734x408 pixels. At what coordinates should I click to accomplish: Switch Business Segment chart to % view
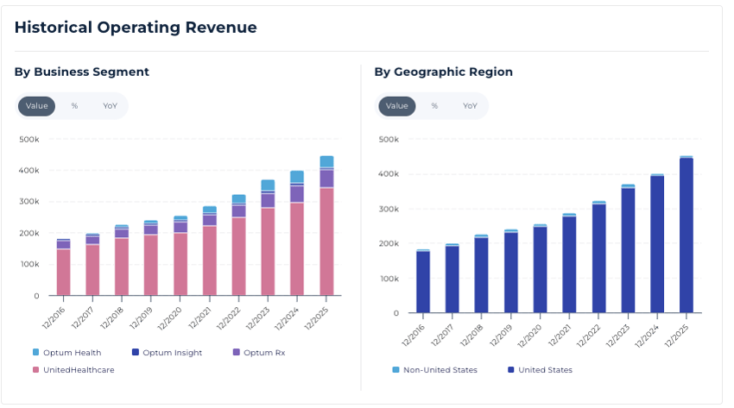(74, 106)
